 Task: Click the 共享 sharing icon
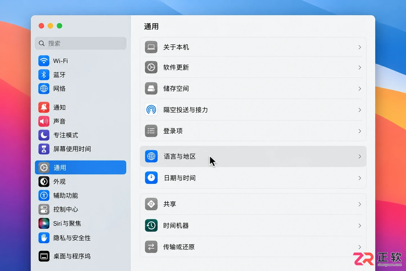151,204
